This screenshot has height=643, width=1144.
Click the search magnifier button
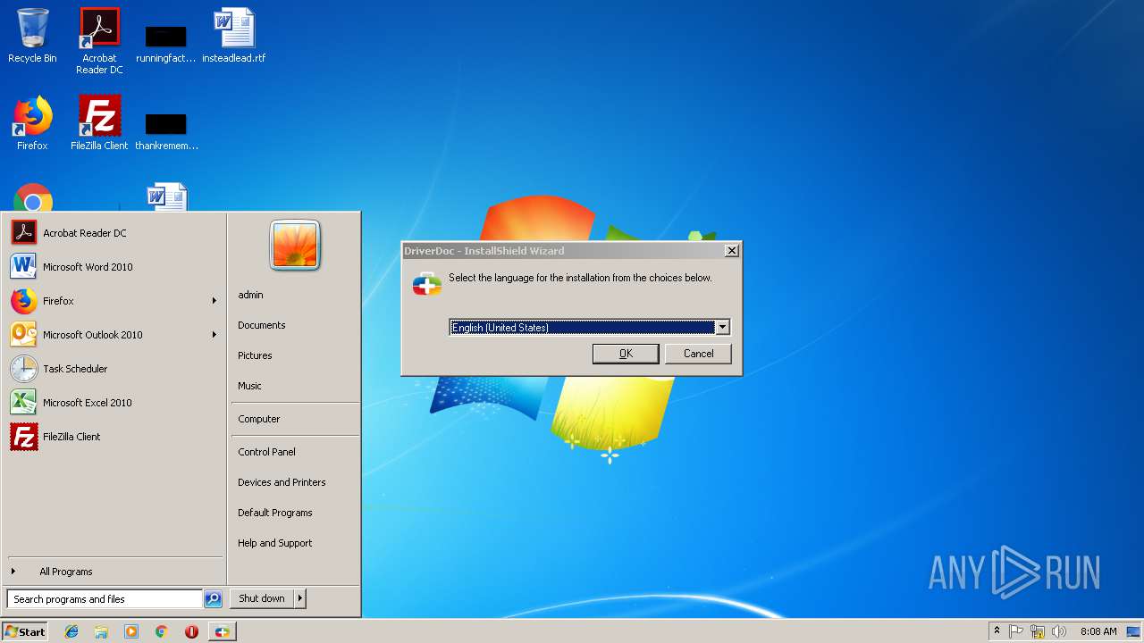click(213, 599)
